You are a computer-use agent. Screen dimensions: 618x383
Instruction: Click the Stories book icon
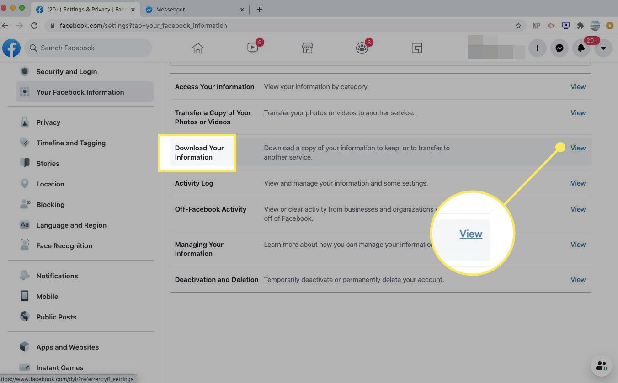point(25,163)
